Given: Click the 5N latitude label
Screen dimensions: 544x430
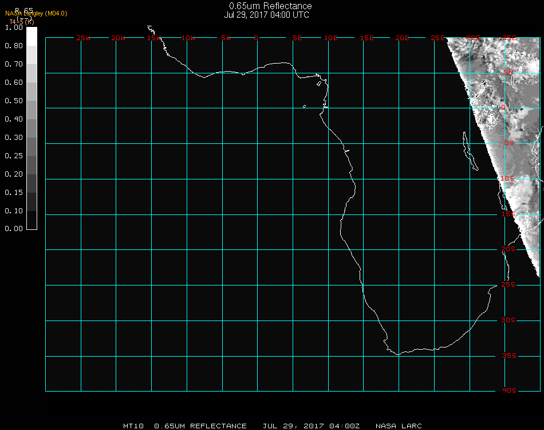Looking at the screenshot, I should pos(508,73).
